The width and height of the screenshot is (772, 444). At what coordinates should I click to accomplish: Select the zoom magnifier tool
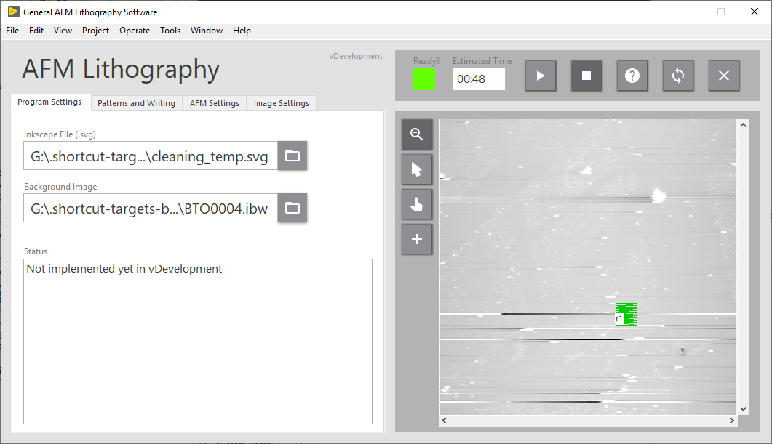416,134
